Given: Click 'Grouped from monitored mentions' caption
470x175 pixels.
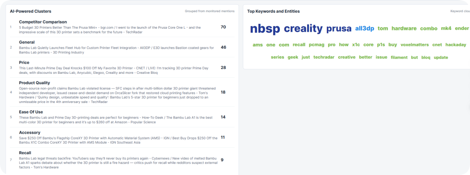Looking at the screenshot, I should pyautogui.click(x=209, y=11).
